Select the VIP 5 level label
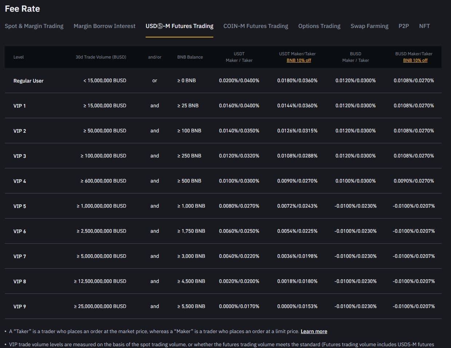Screen dimensions: 451x348 point(20,206)
